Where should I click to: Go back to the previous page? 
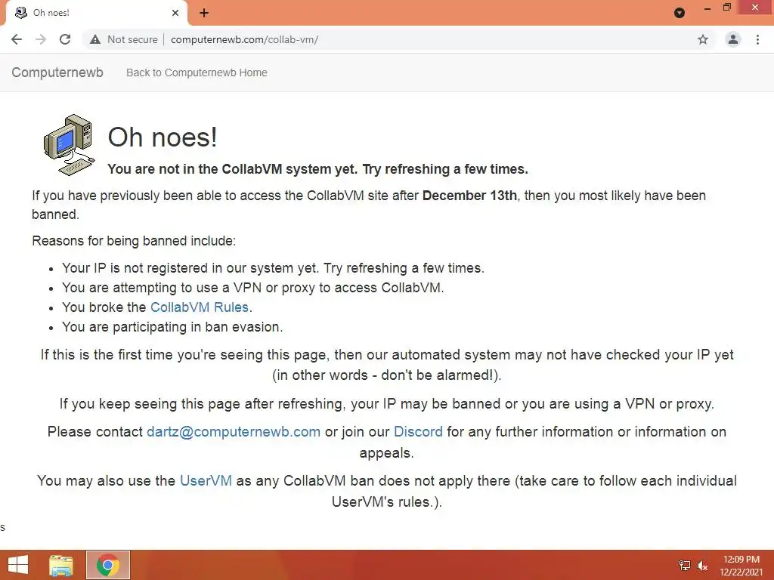click(17, 39)
